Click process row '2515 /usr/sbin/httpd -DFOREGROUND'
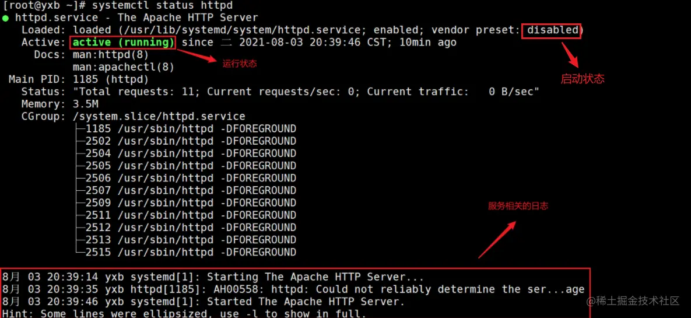Image resolution: width=691 pixels, height=318 pixels. pyautogui.click(x=191, y=253)
